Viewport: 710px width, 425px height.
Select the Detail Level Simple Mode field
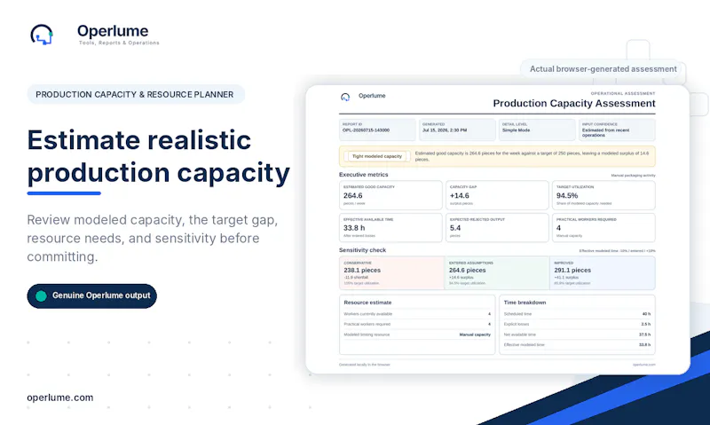[x=537, y=130]
